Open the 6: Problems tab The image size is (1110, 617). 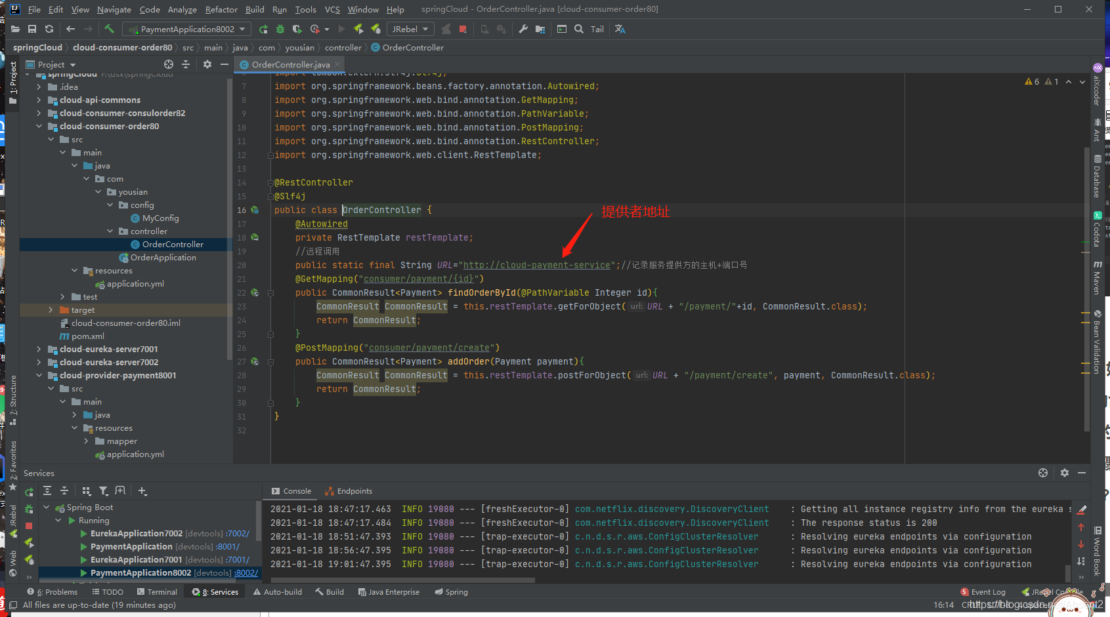click(52, 591)
